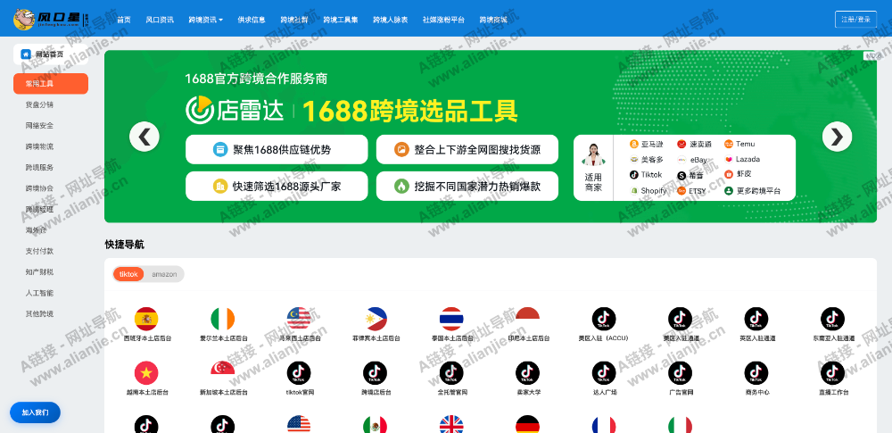Show previous banner slide with left arrow
The image size is (892, 433).
144,137
